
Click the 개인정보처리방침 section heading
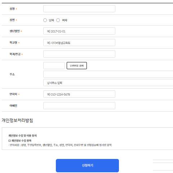[x=17, y=120]
